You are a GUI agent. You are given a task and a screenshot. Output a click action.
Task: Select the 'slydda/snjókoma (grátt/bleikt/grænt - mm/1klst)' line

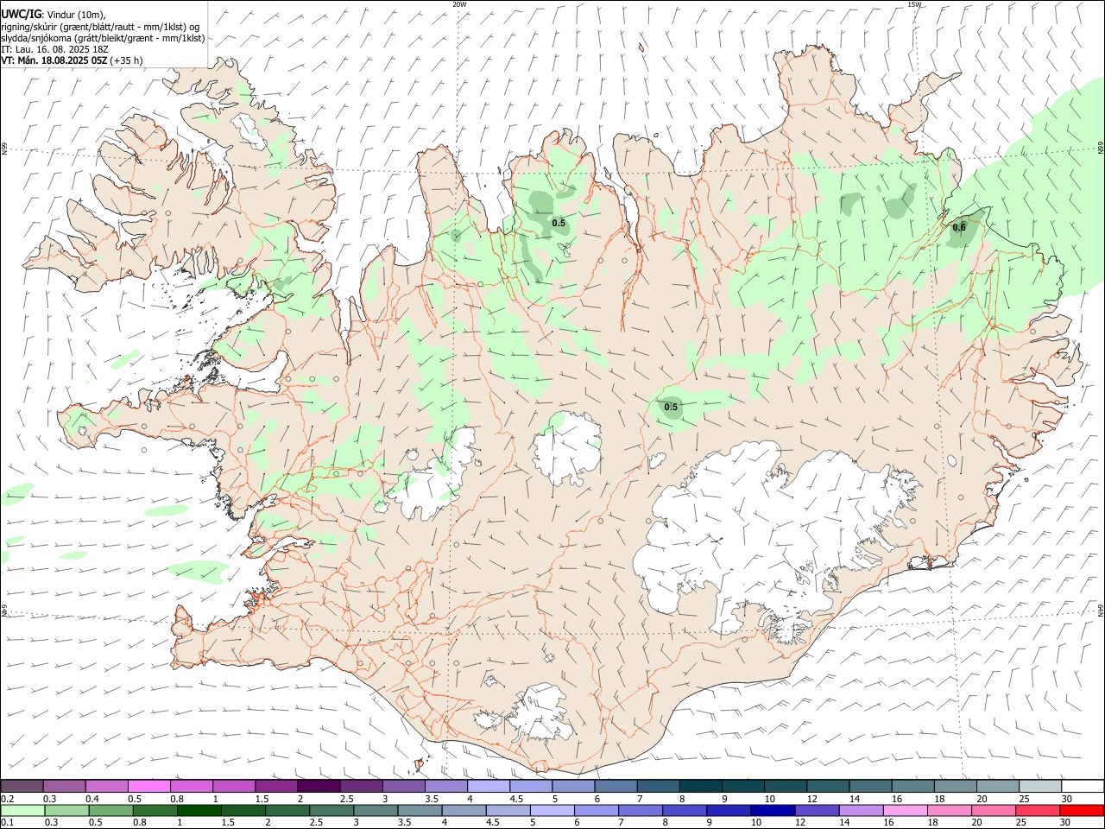[x=103, y=38]
